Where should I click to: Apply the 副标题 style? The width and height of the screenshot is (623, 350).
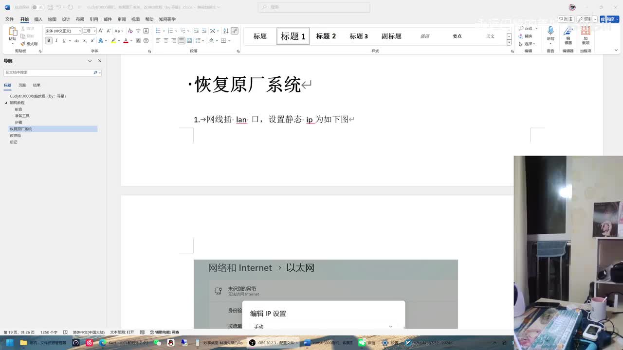(x=391, y=36)
